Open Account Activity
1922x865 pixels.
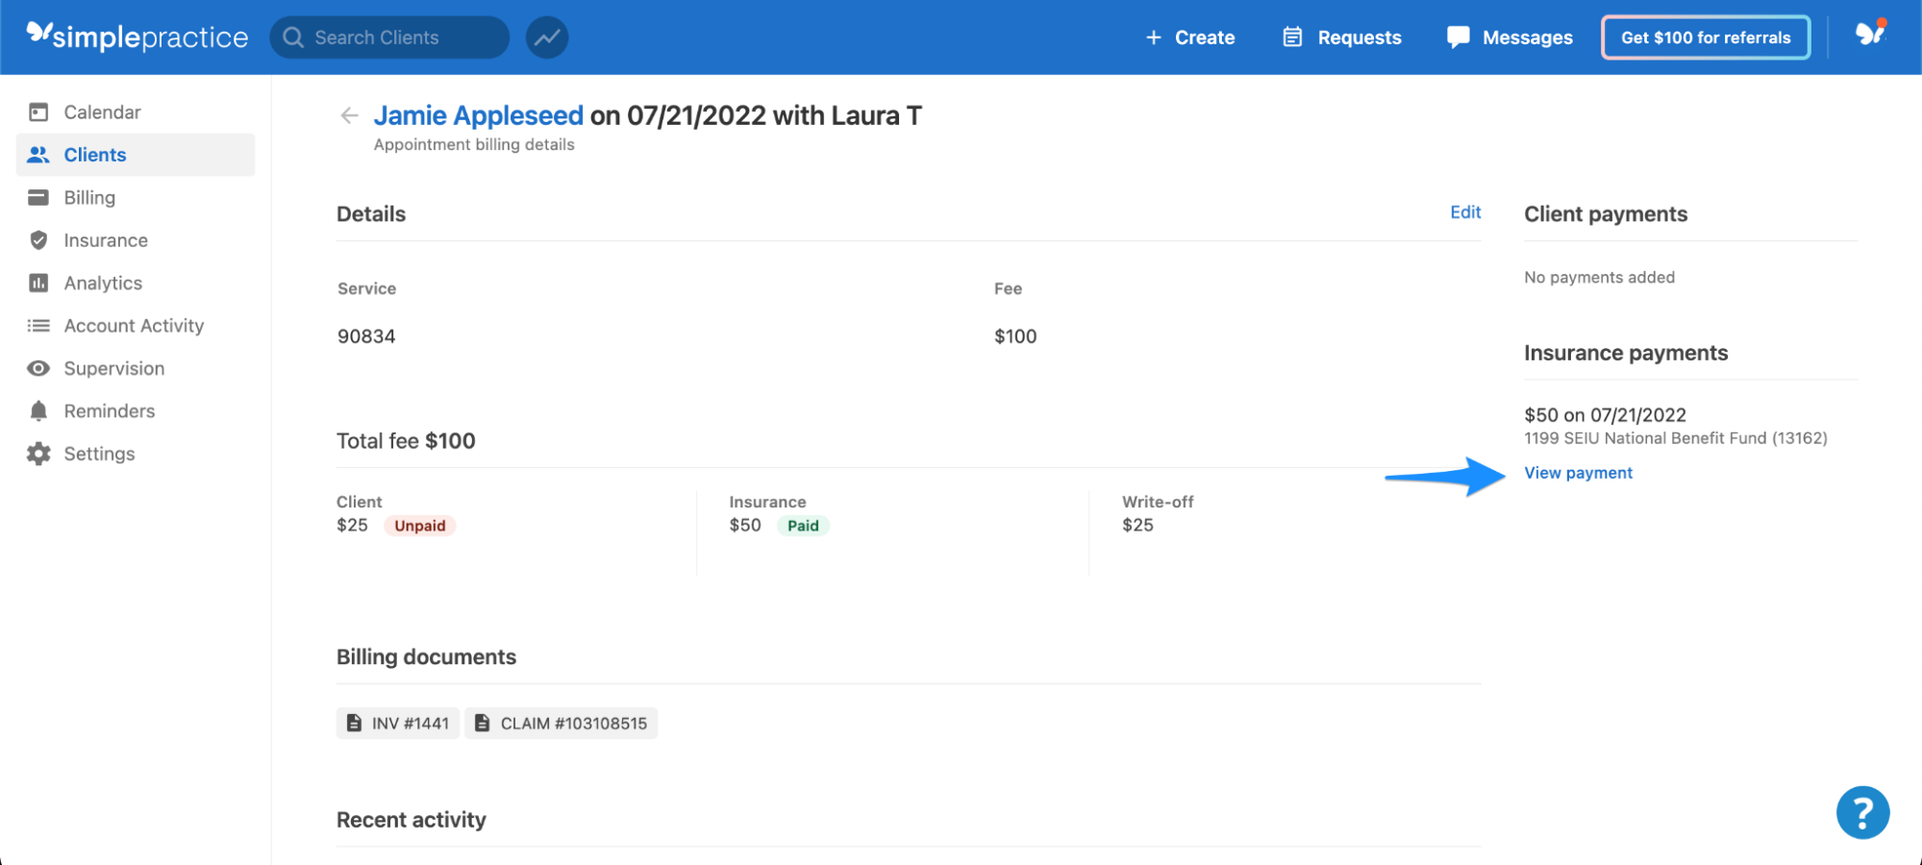tap(133, 325)
